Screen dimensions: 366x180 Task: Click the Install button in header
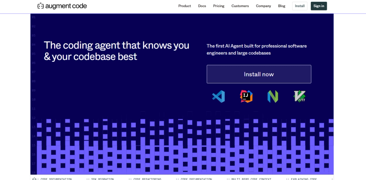pos(300,6)
